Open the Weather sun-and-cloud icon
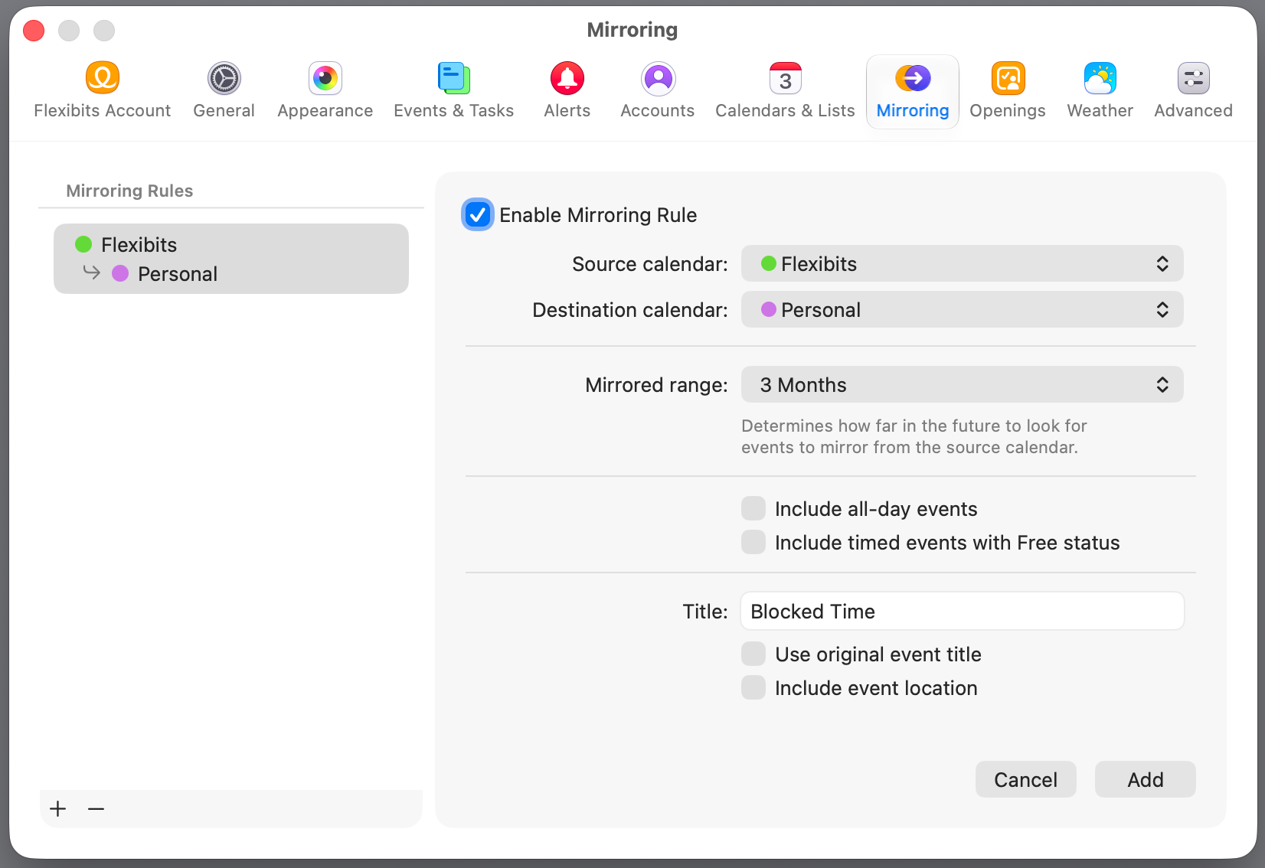Viewport: 1265px width, 868px height. (1100, 78)
